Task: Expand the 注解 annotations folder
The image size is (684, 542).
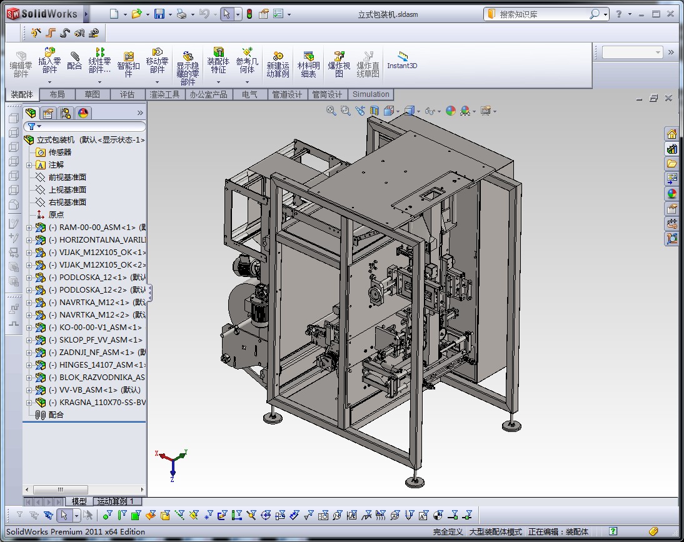Action: coord(29,165)
